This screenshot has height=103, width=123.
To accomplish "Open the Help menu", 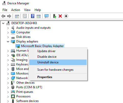I will (x=38, y=10).
